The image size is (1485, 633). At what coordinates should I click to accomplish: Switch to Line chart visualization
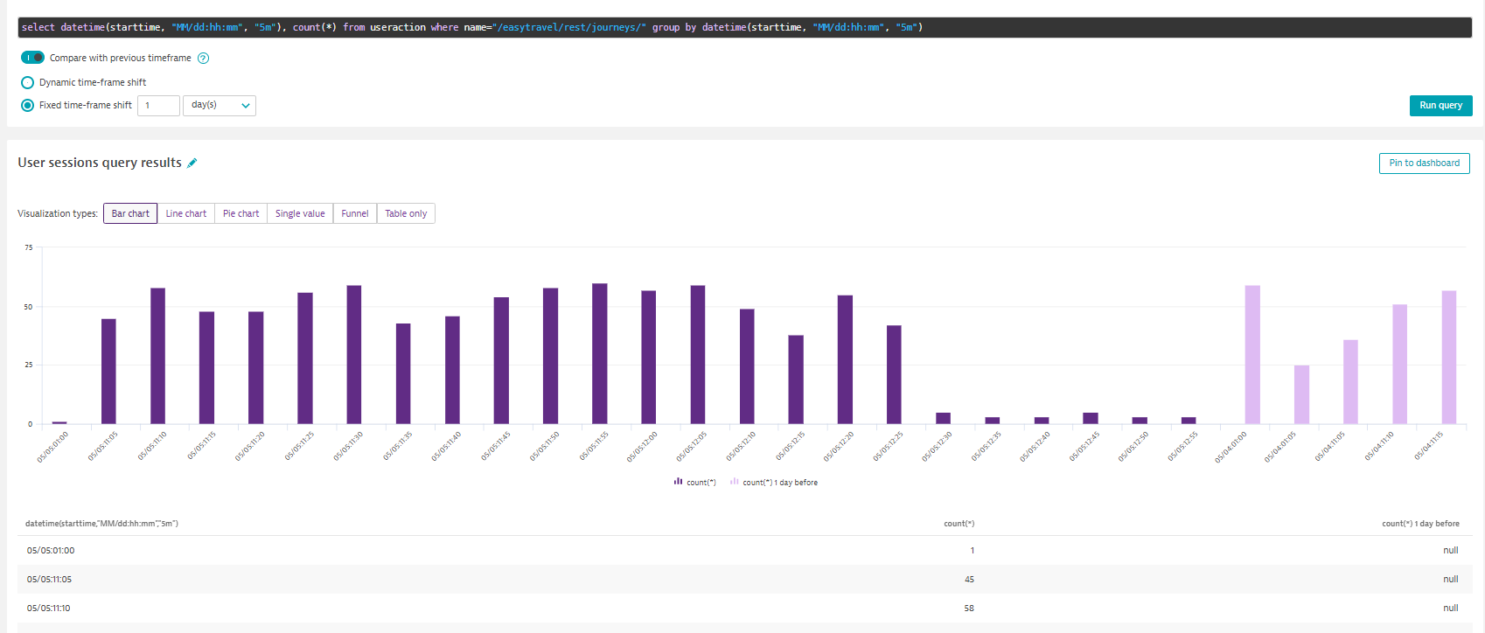pyautogui.click(x=185, y=213)
